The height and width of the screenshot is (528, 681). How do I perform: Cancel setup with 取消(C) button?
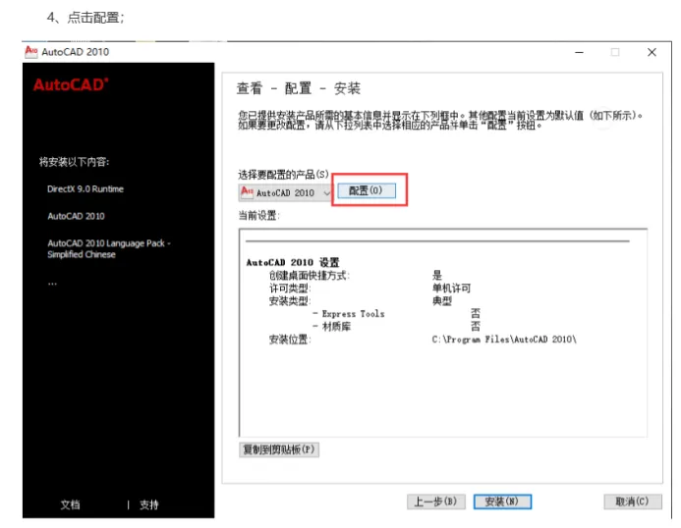[x=633, y=502]
